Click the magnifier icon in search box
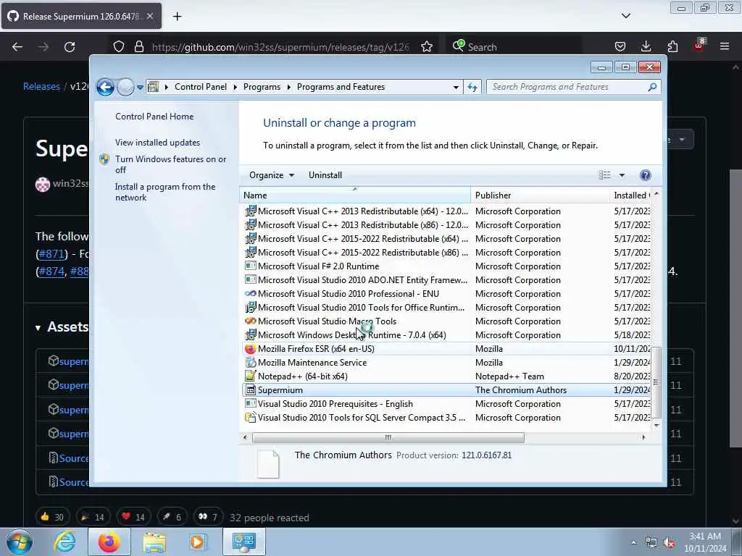 coord(652,87)
